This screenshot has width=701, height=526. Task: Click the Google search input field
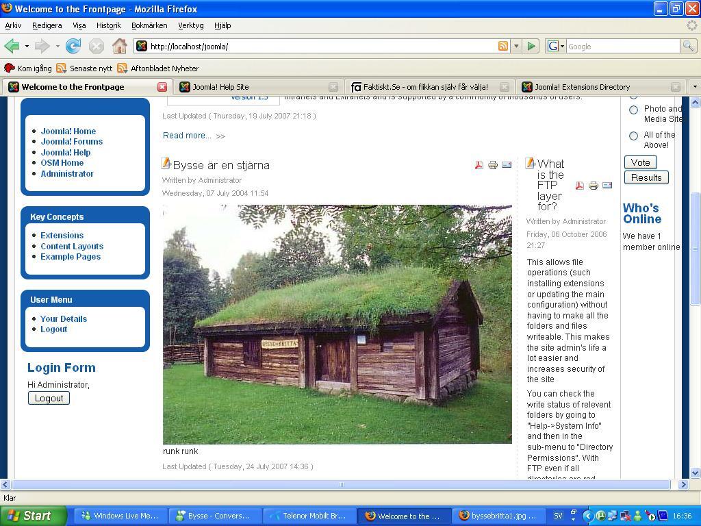click(x=623, y=46)
